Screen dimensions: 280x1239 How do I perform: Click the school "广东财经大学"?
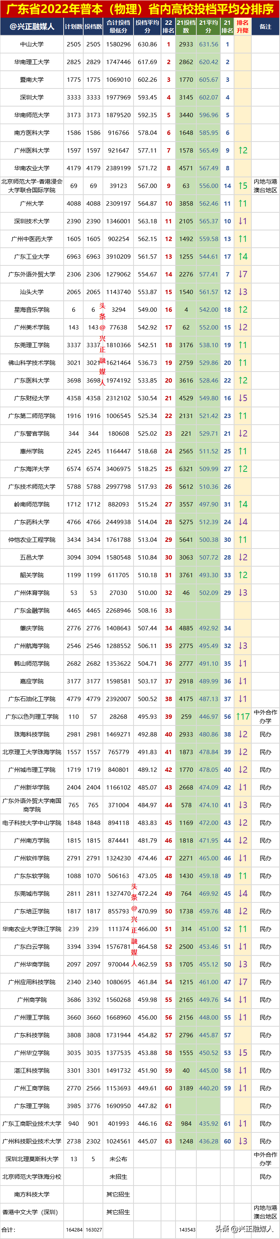pos(32,399)
